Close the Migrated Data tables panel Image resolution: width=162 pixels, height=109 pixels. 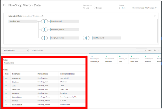pos(155,16)
